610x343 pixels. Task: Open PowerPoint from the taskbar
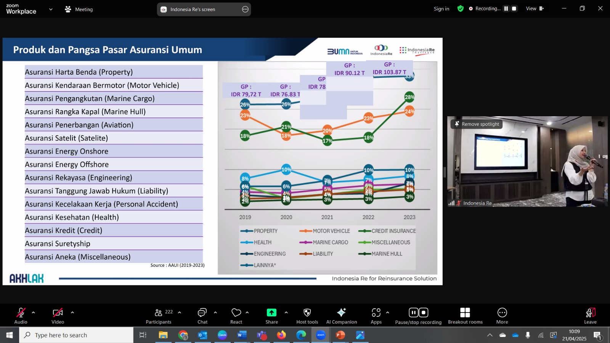(x=340, y=335)
